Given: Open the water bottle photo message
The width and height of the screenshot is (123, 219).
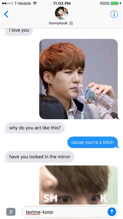Looking at the screenshot, I should tap(79, 79).
